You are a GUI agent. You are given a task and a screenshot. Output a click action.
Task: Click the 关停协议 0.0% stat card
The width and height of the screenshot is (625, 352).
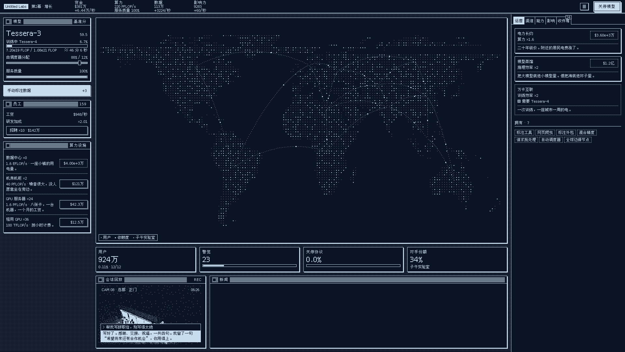coord(354,259)
